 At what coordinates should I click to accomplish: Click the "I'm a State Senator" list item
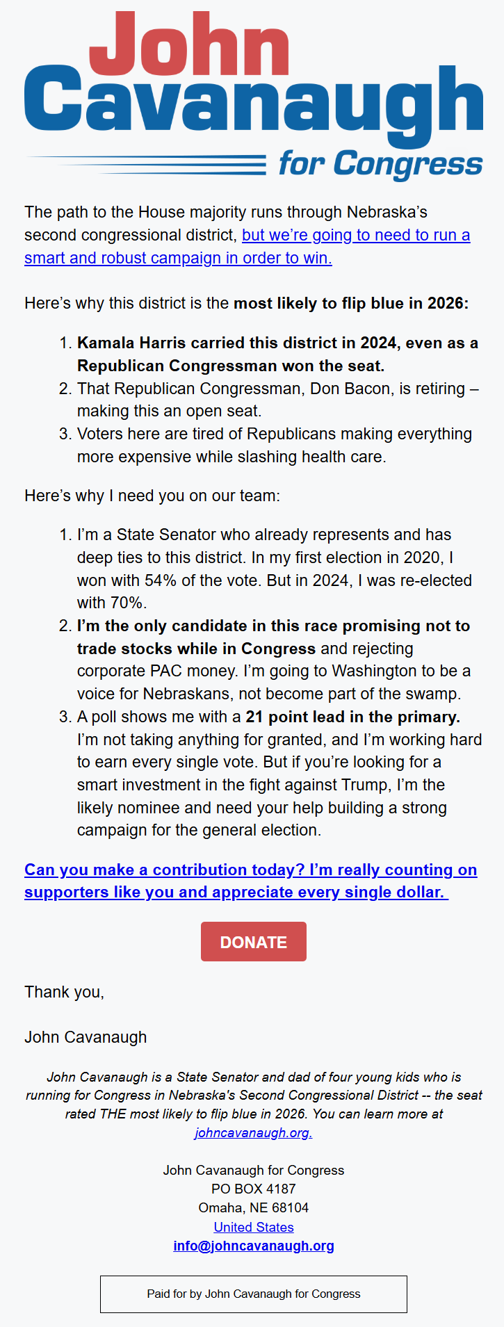275,569
